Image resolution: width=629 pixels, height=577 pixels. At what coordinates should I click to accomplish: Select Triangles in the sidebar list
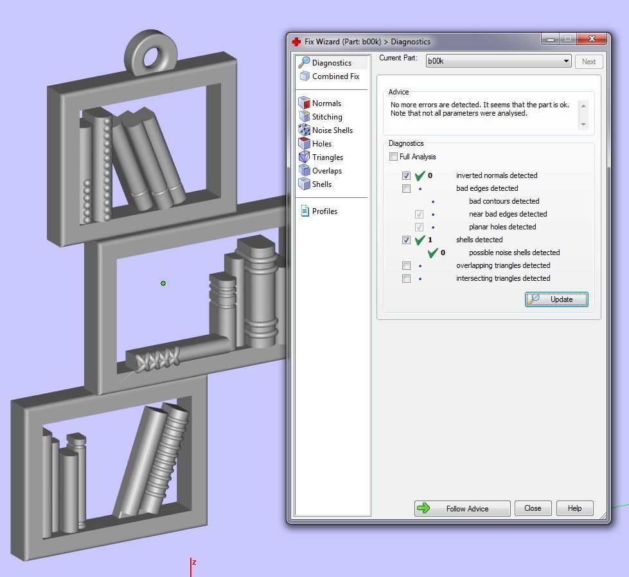(x=328, y=157)
